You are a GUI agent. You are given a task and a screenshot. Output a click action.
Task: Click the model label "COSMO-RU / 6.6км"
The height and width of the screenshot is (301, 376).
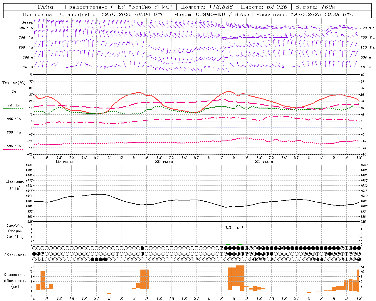[x=222, y=14]
